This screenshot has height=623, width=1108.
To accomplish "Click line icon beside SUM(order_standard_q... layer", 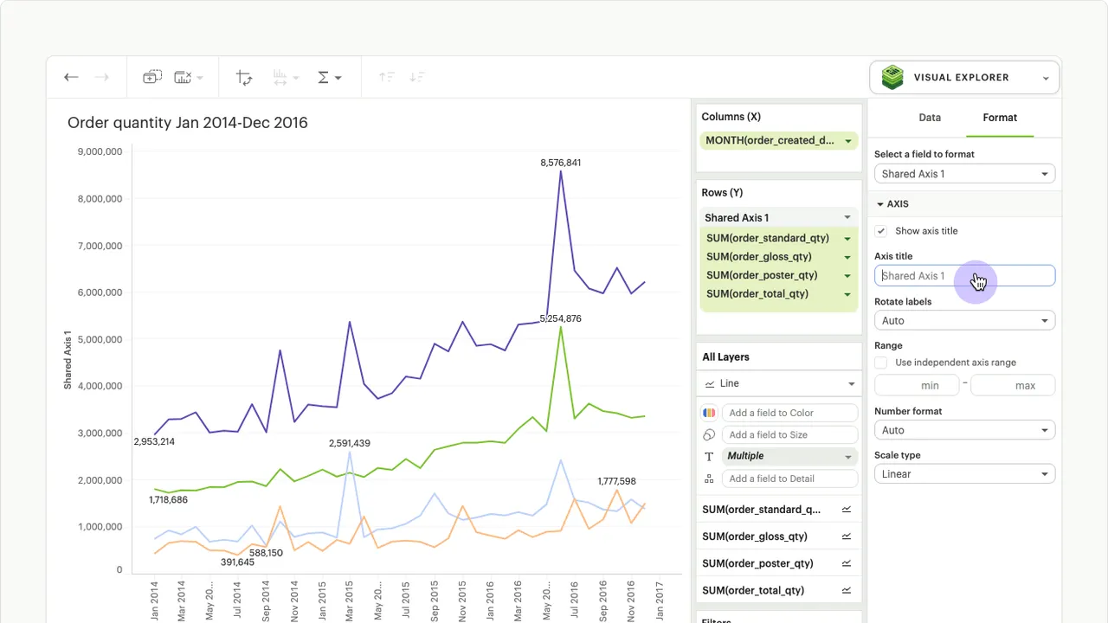I will pos(847,510).
